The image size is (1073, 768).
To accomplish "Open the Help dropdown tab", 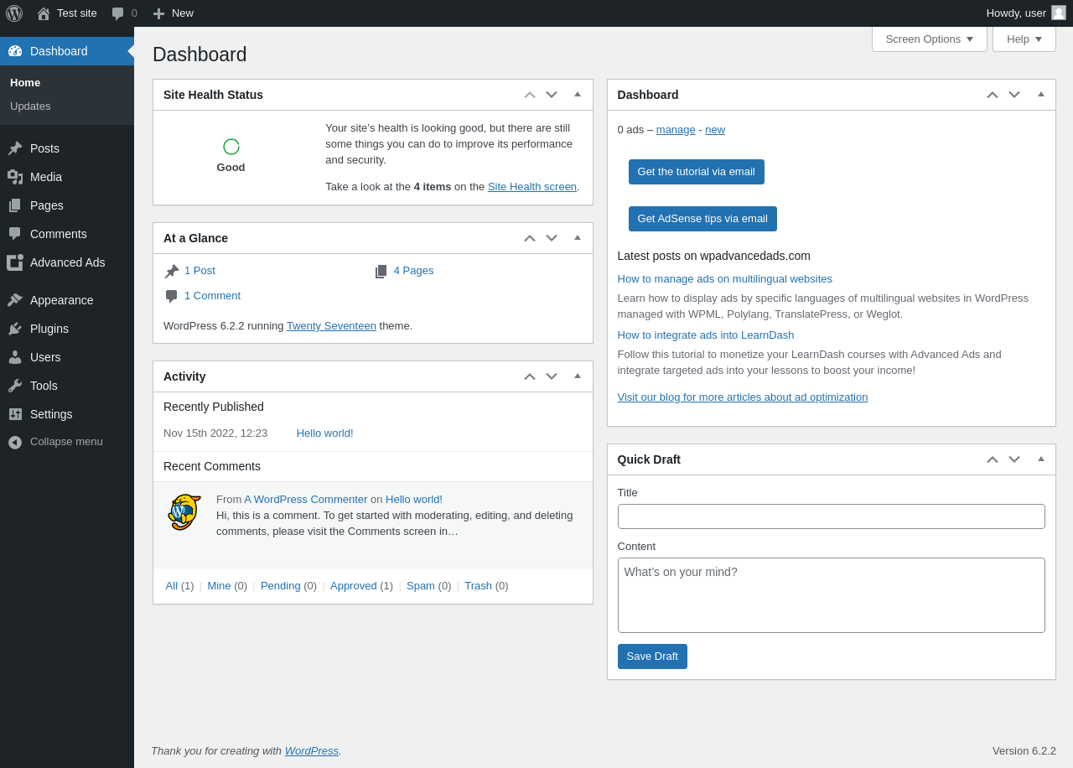I will pos(1024,39).
